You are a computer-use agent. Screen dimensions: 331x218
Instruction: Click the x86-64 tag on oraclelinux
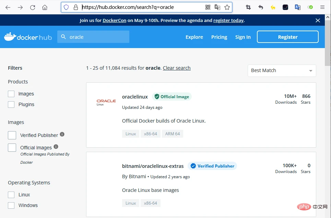(x=151, y=134)
